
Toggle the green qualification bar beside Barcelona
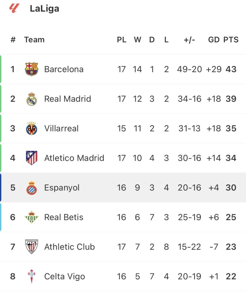pyautogui.click(x=1, y=69)
